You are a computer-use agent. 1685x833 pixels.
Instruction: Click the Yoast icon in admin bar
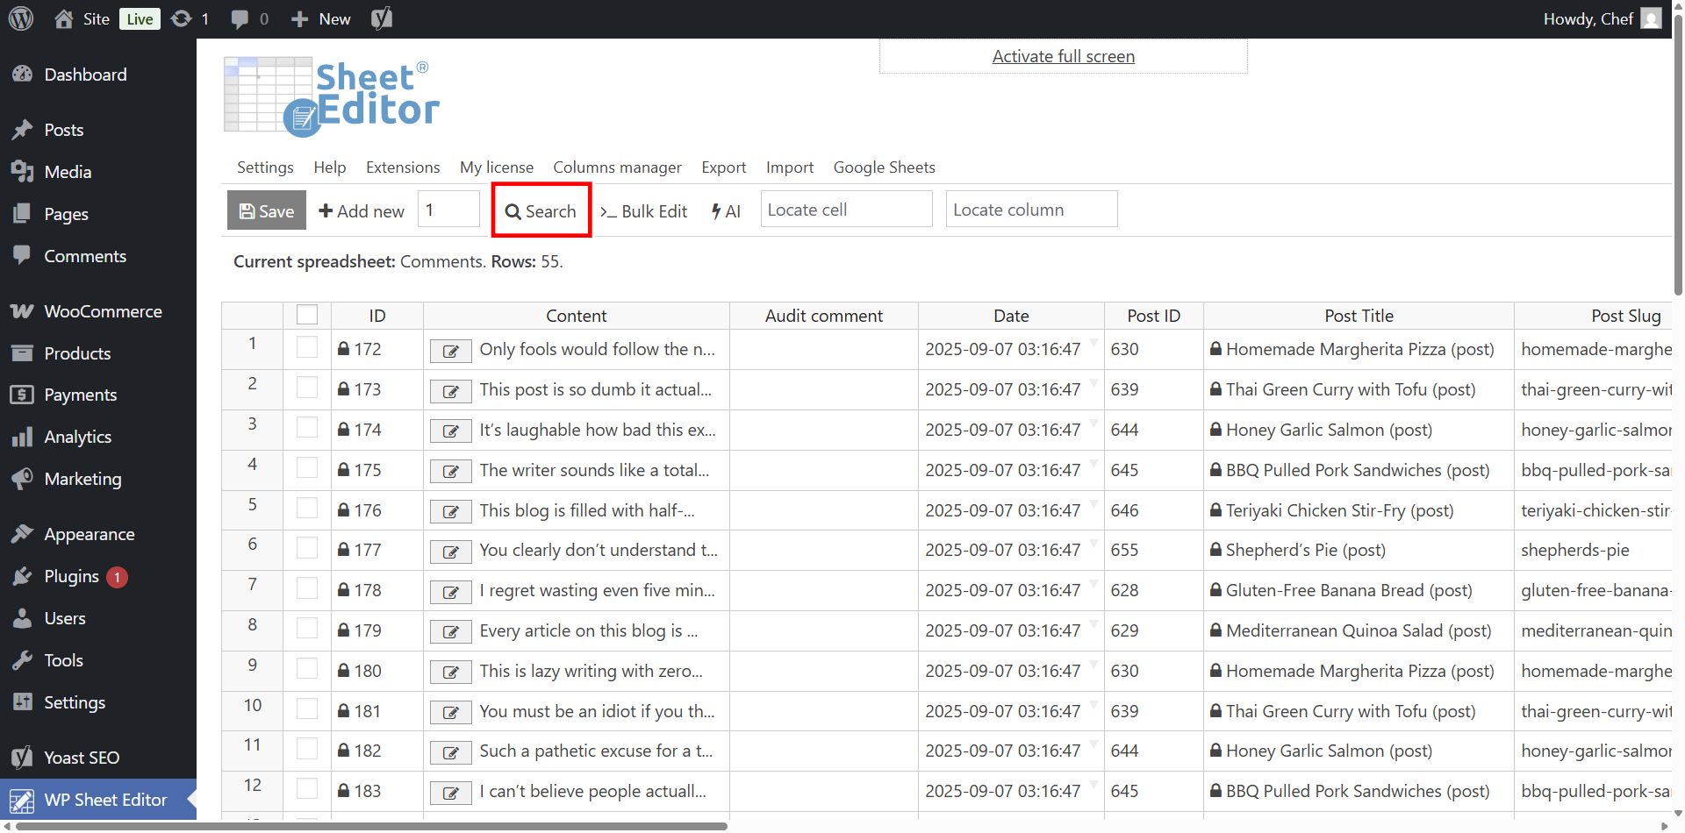(x=382, y=18)
